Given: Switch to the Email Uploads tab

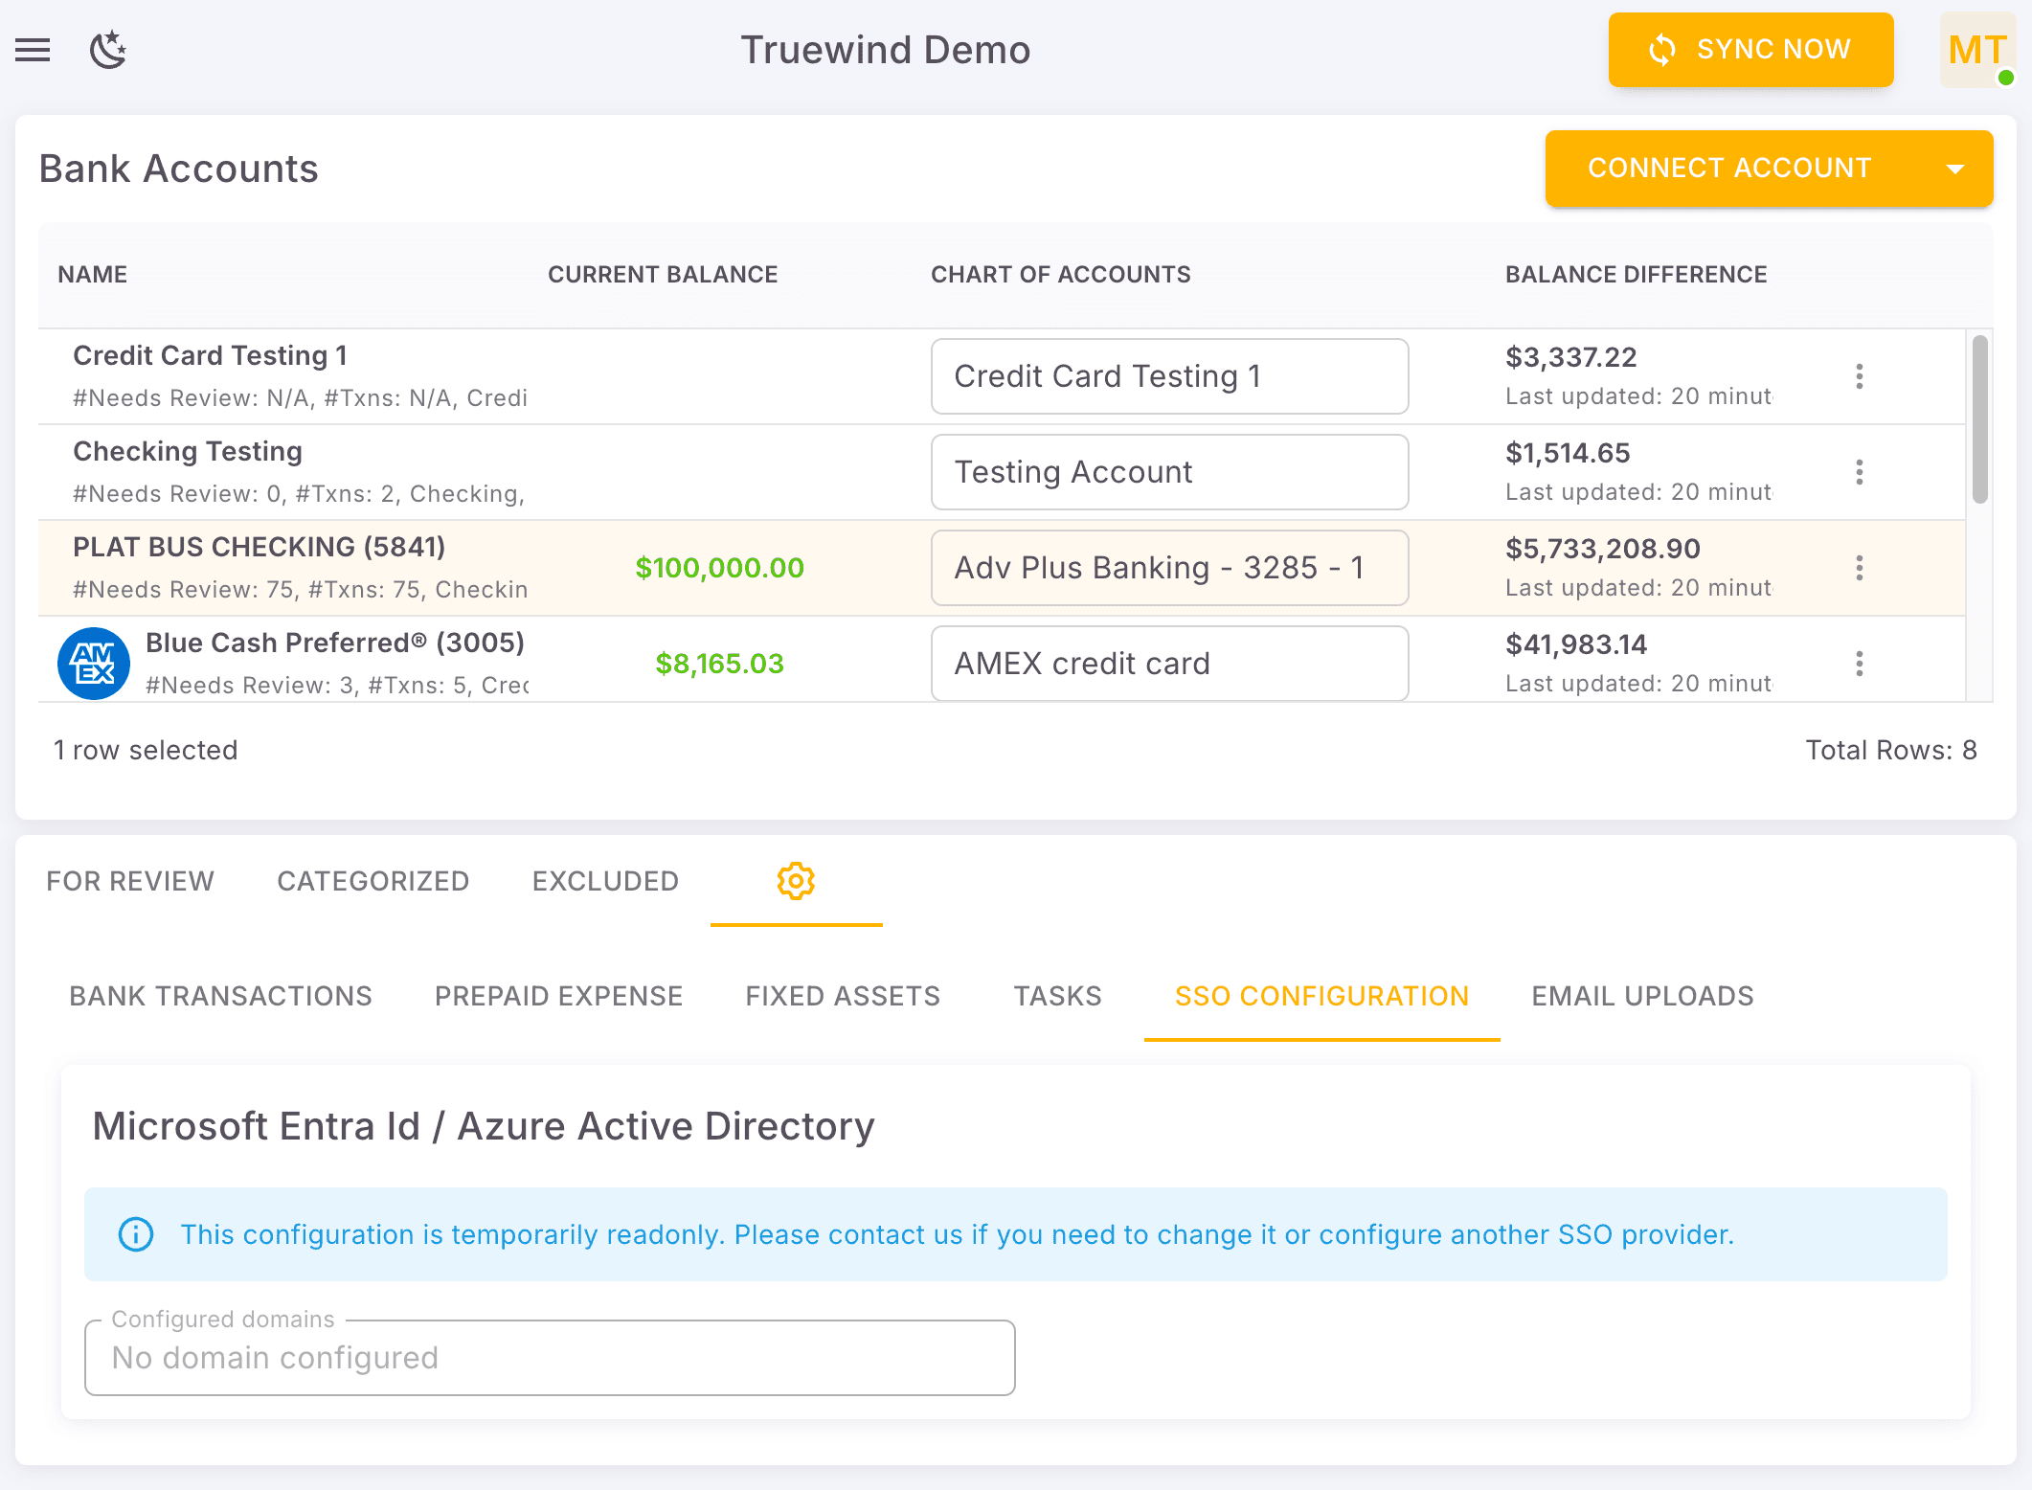Looking at the screenshot, I should (x=1642, y=996).
